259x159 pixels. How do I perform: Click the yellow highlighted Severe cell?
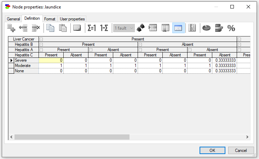pyautogui.click(x=51, y=60)
